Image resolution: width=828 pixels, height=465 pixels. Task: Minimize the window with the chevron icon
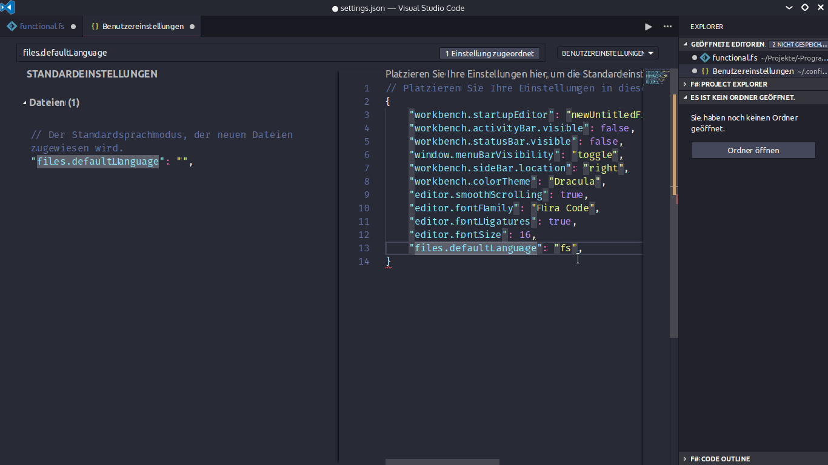(789, 8)
